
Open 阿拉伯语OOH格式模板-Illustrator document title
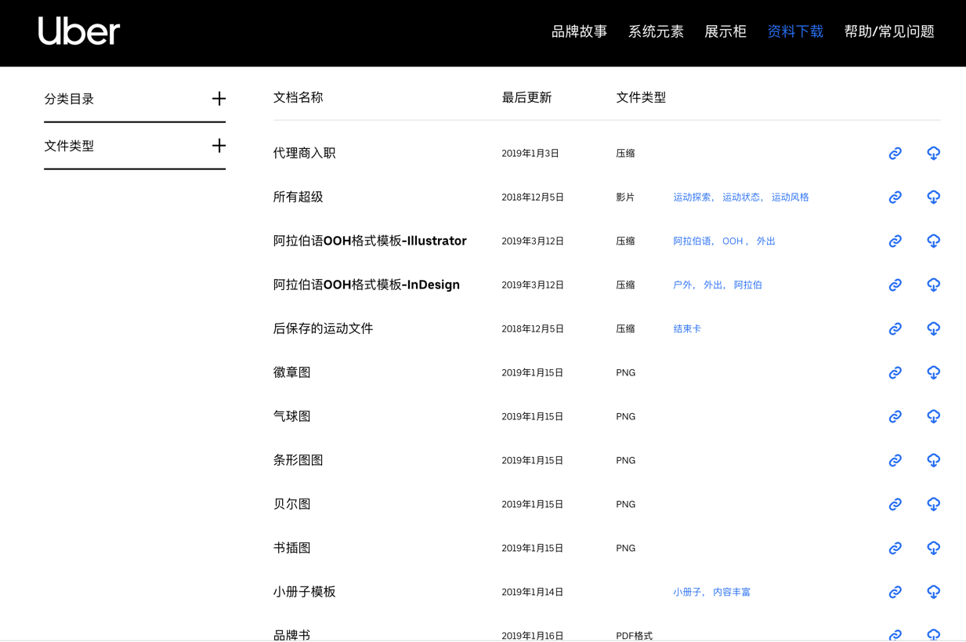pos(370,241)
